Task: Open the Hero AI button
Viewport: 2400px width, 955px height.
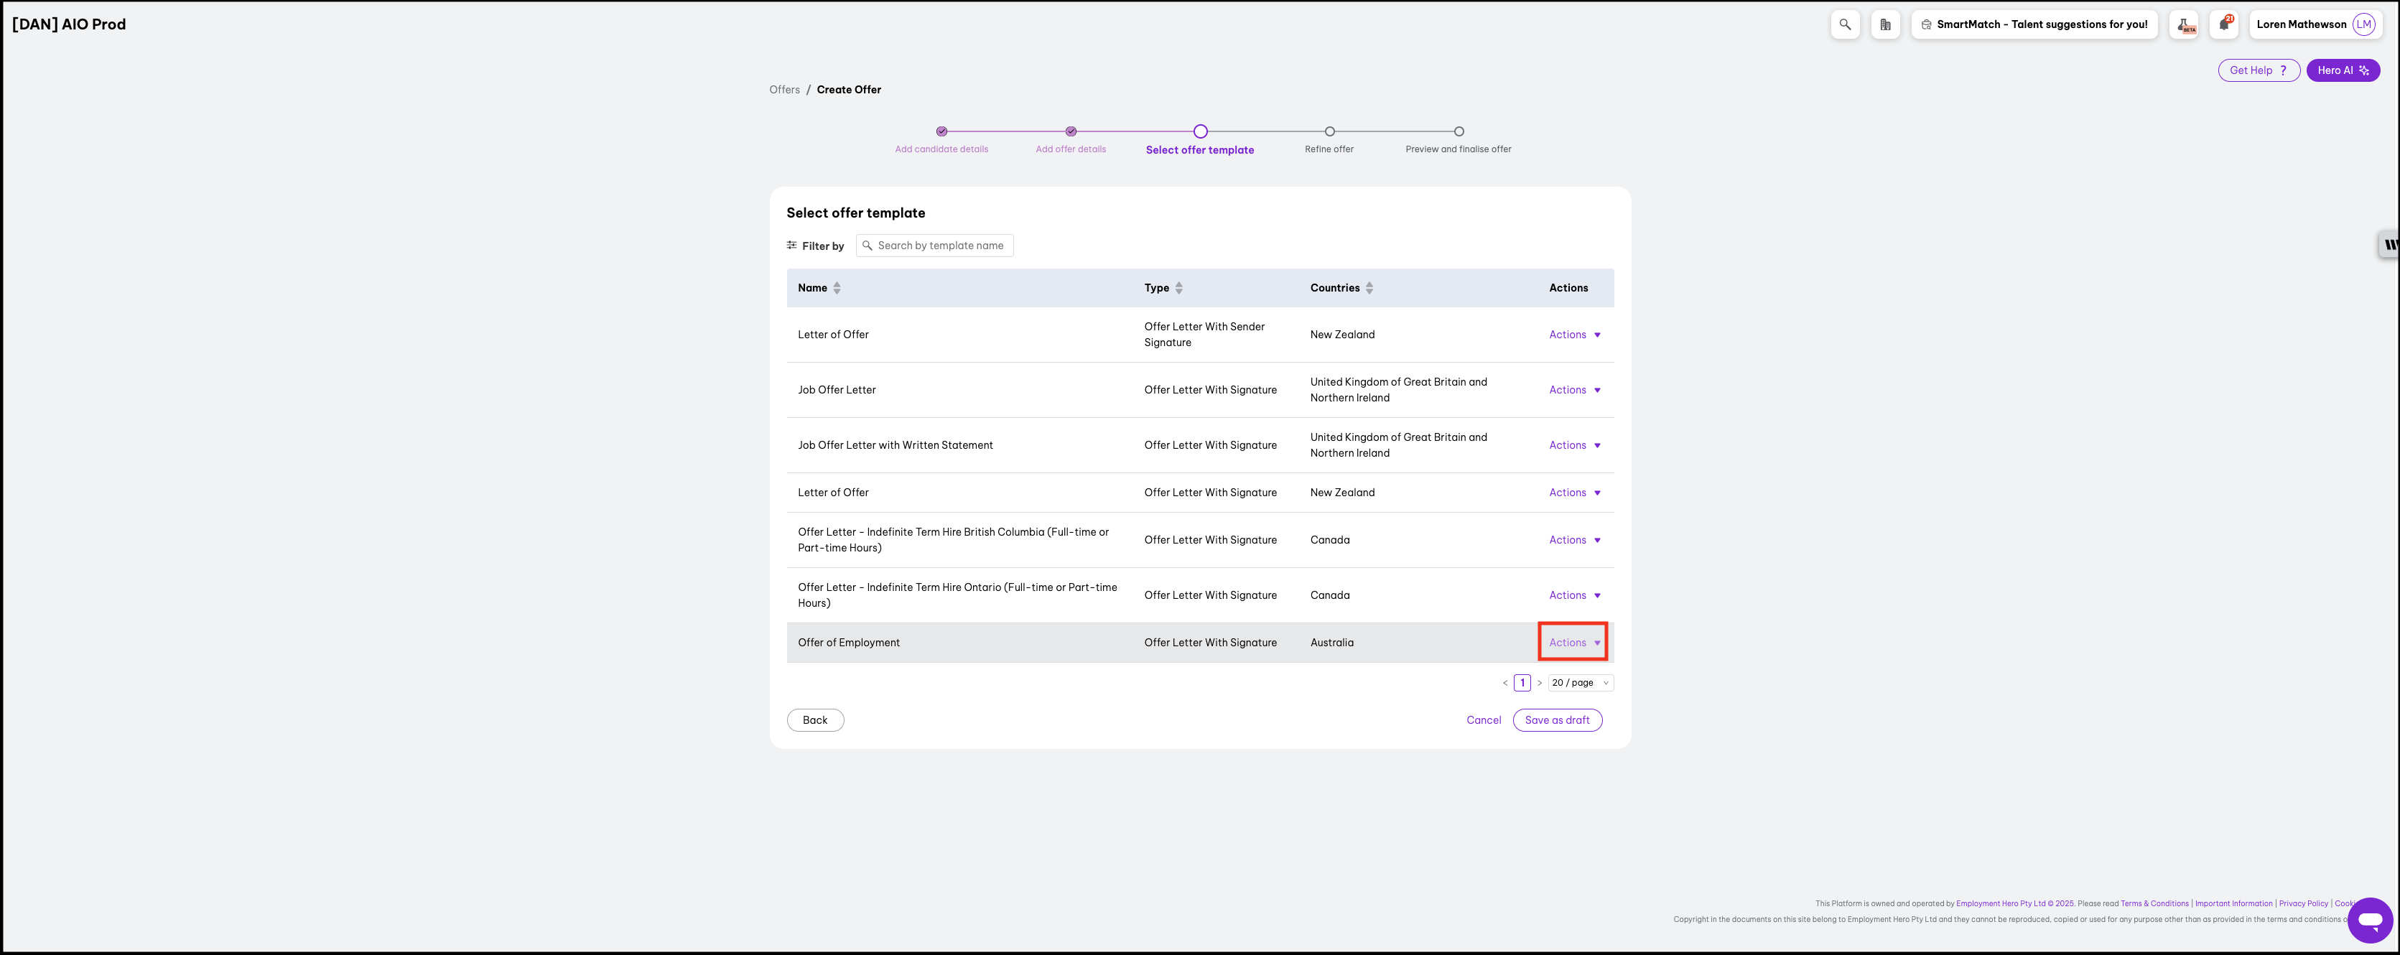Action: (x=2343, y=71)
